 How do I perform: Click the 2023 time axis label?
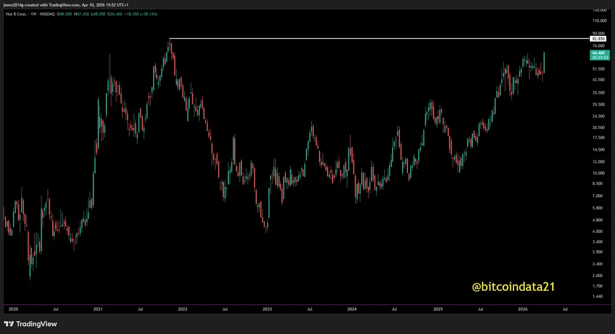pos(267,309)
